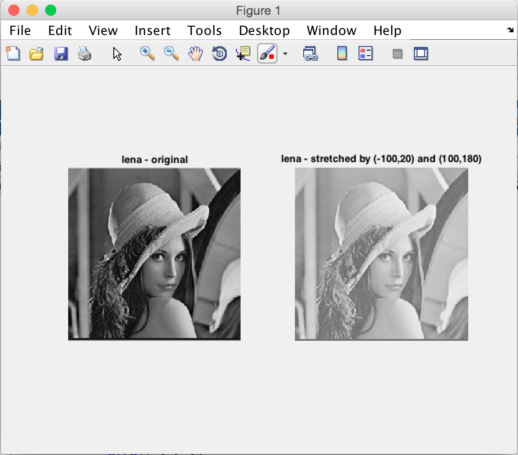Open the Window menu
This screenshot has height=455, width=518.
pyautogui.click(x=331, y=30)
